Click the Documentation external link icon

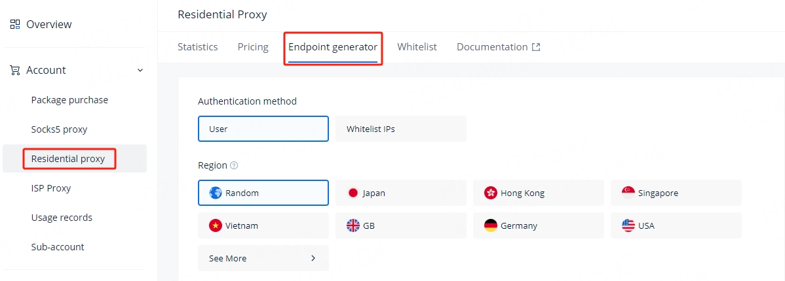536,47
